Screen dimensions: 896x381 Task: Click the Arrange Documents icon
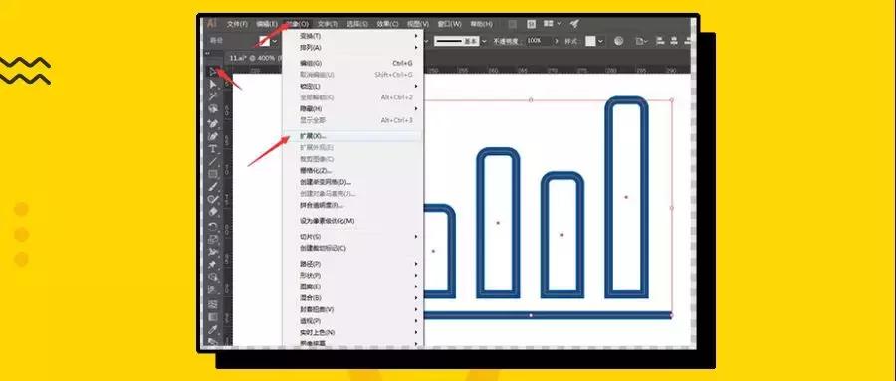click(x=549, y=24)
